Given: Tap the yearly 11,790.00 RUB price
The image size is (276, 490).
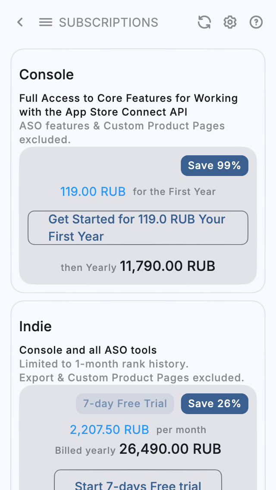Looking at the screenshot, I should point(168,266).
